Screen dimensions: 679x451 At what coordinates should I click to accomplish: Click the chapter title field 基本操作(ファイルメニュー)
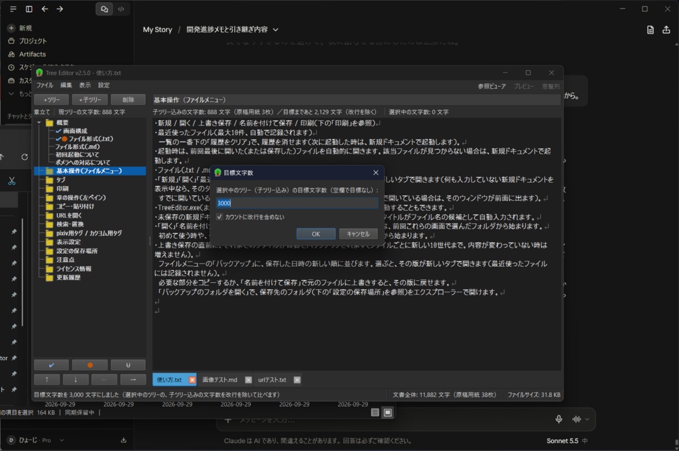click(356, 100)
